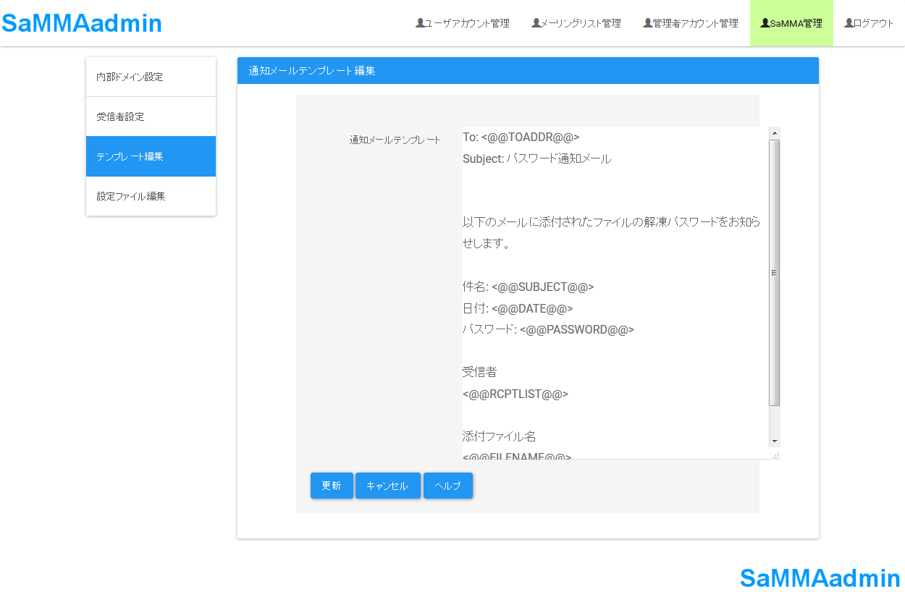Image resolution: width=905 pixels, height=592 pixels.
Task: Click the user icon beside メーリングリスト管理
Action: click(536, 23)
